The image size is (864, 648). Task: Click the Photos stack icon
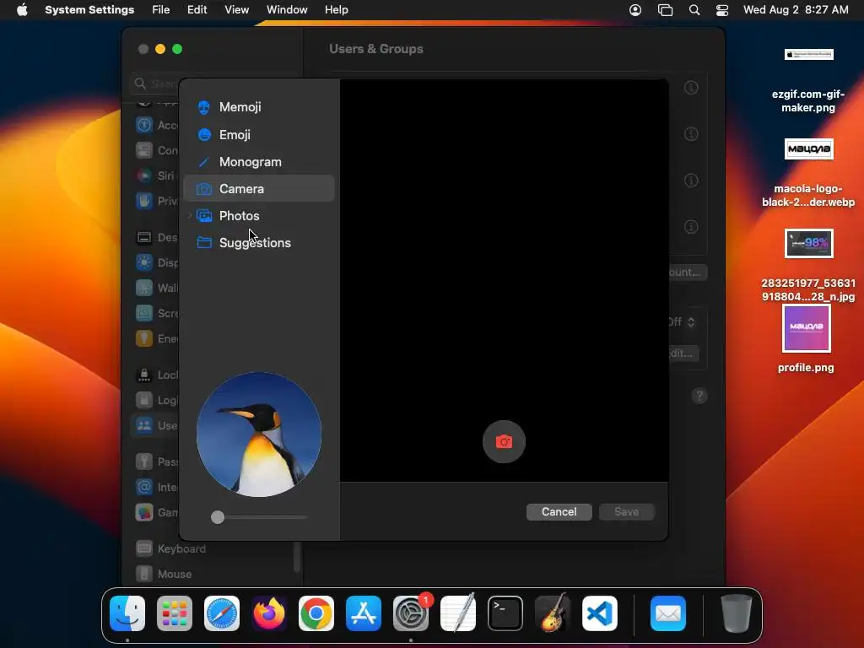point(204,215)
